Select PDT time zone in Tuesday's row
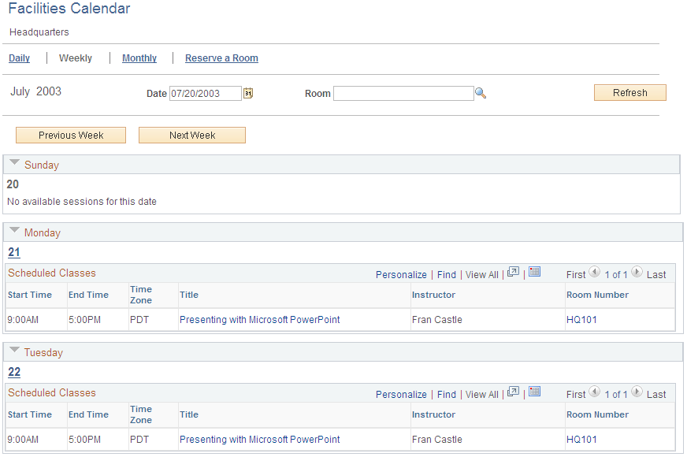The width and height of the screenshot is (687, 457). click(139, 440)
